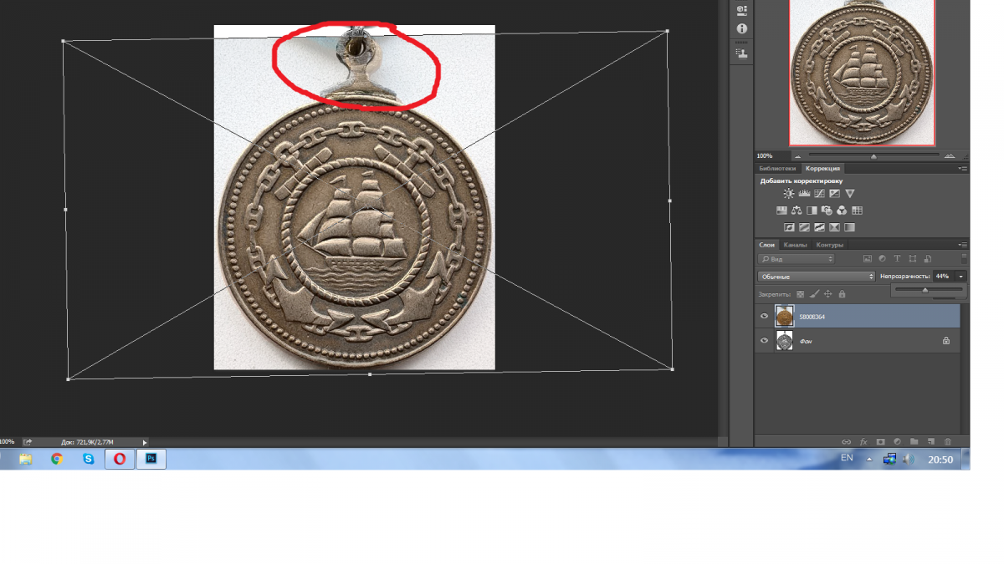Hide the Фон layer

[x=764, y=341]
